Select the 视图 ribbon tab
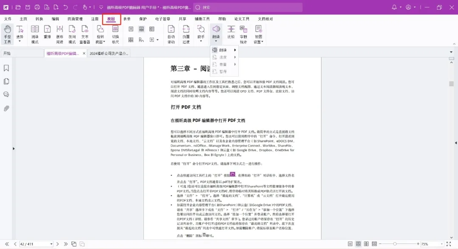The height and width of the screenshot is (249, 458). click(111, 19)
